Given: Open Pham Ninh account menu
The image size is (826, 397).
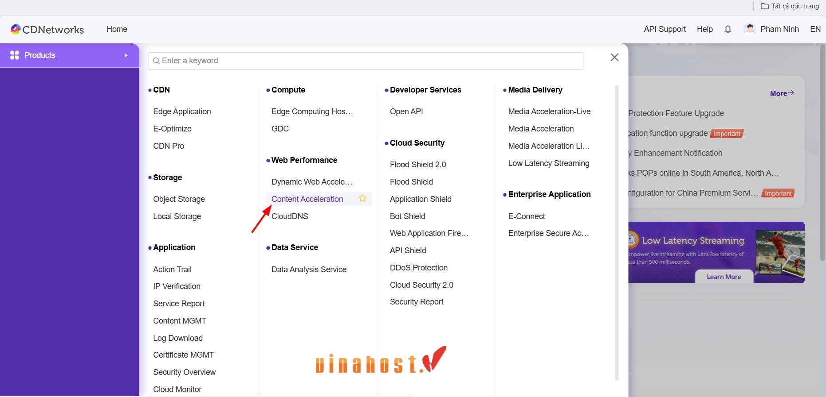Looking at the screenshot, I should 779,29.
